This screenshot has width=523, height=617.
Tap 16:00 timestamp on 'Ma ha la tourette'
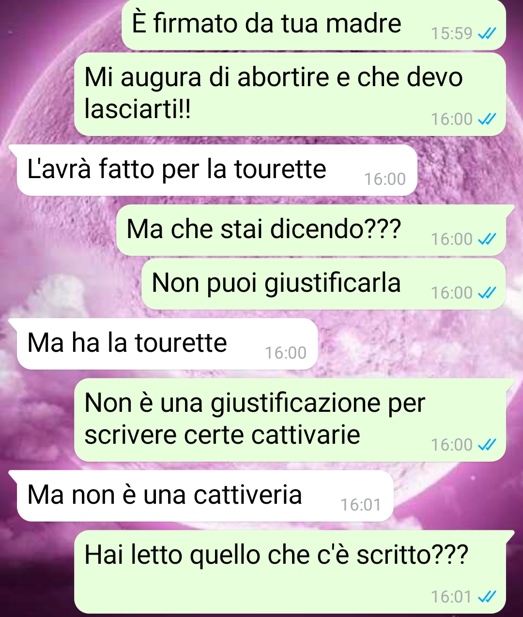pos(286,353)
